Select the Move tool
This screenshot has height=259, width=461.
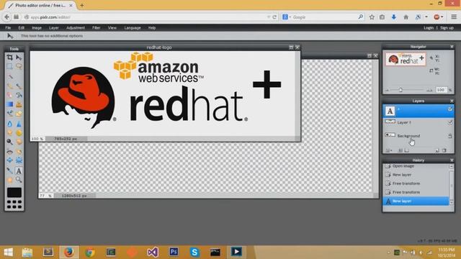pos(19,58)
